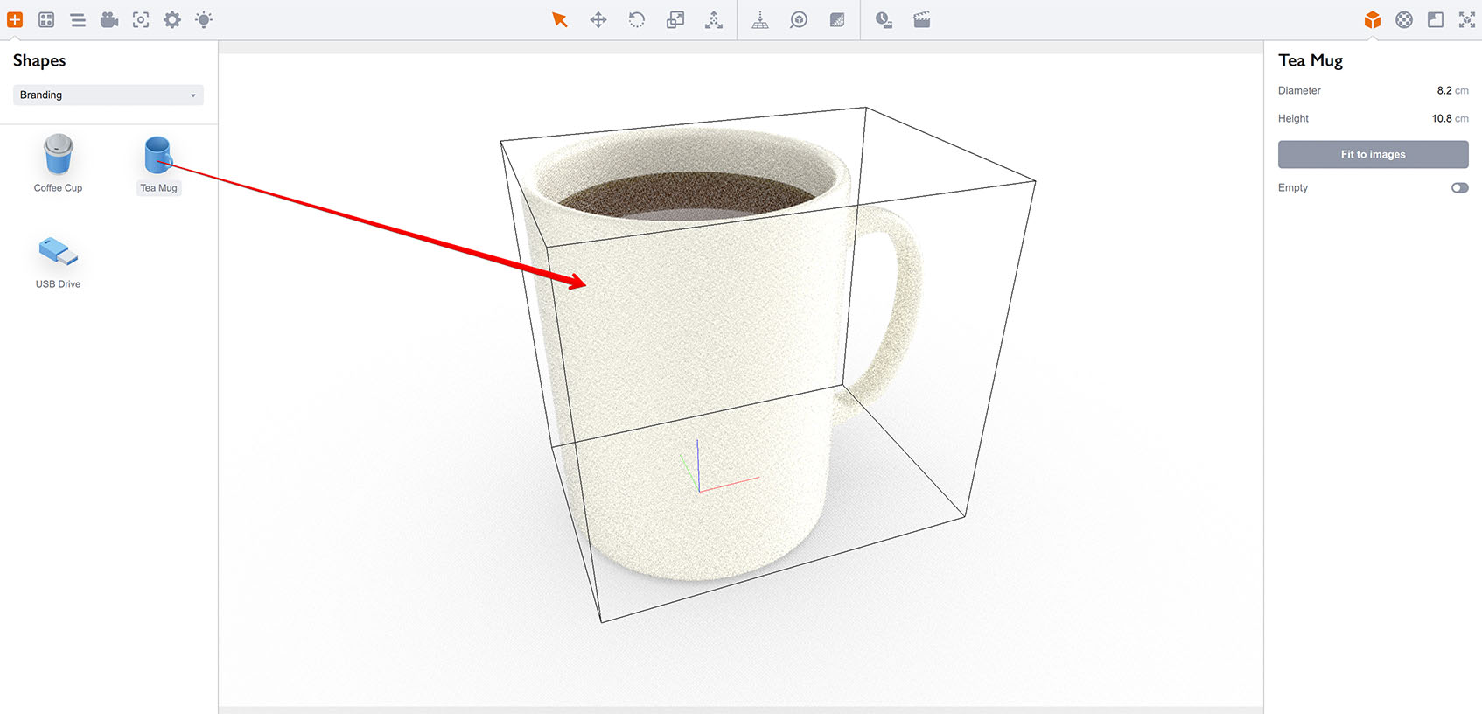Screen dimensions: 1482x714
Task: Open the Branding shapes category dropdown
Action: 108,94
